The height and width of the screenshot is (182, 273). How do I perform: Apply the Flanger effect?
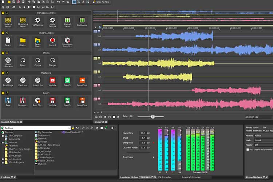[52, 62]
